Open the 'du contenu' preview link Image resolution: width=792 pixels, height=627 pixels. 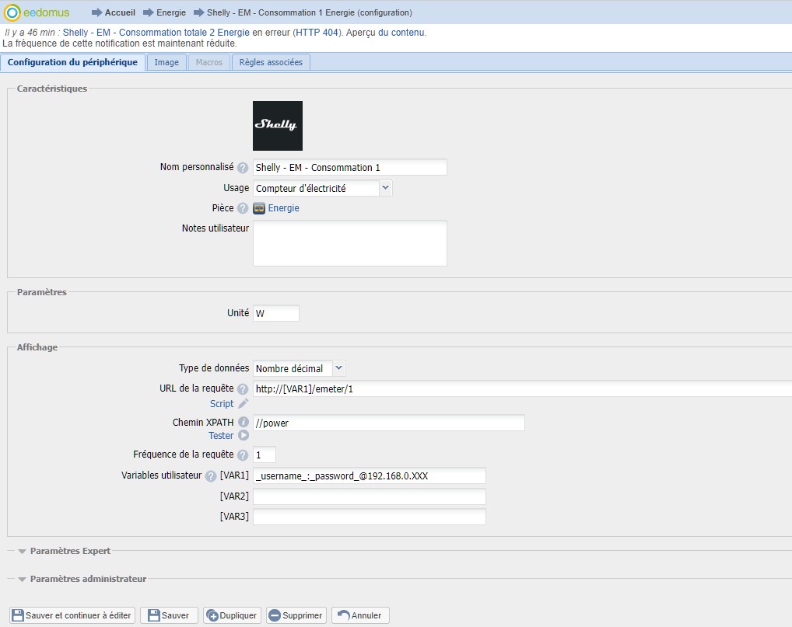[401, 33]
